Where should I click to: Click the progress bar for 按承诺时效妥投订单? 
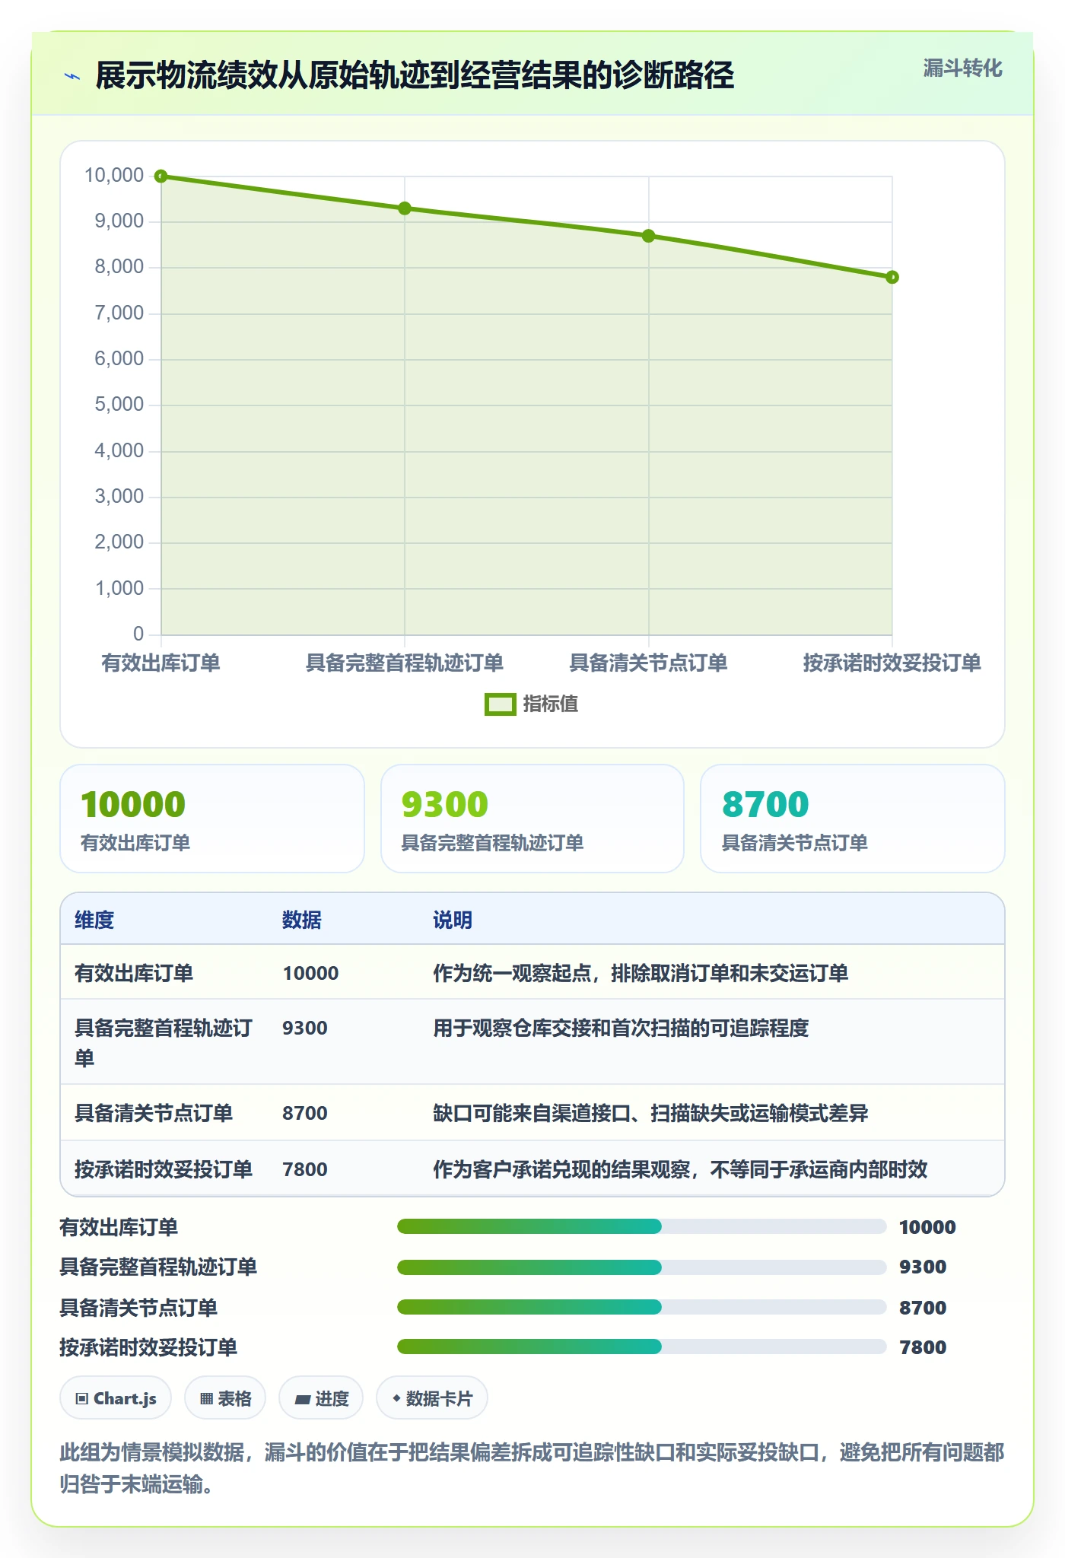click(x=641, y=1347)
